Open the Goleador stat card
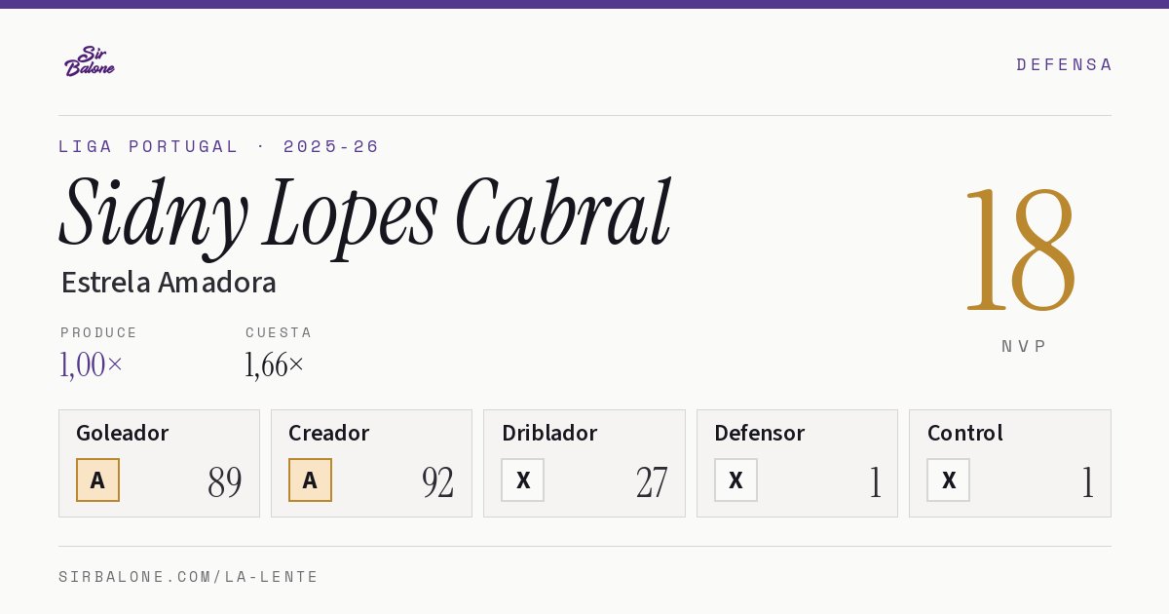Screen dimensions: 1169x614 click(159, 463)
